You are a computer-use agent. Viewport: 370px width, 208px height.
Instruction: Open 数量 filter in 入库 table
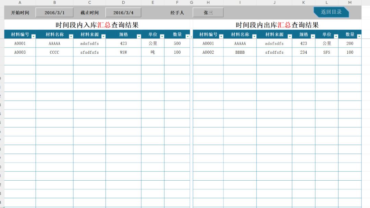tap(188, 36)
